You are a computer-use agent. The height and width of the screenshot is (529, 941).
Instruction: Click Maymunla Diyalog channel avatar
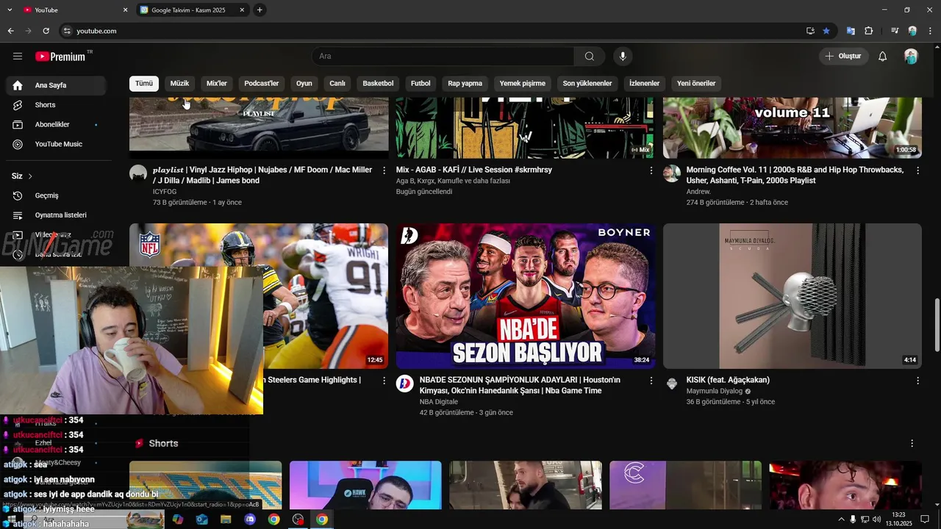tap(672, 384)
